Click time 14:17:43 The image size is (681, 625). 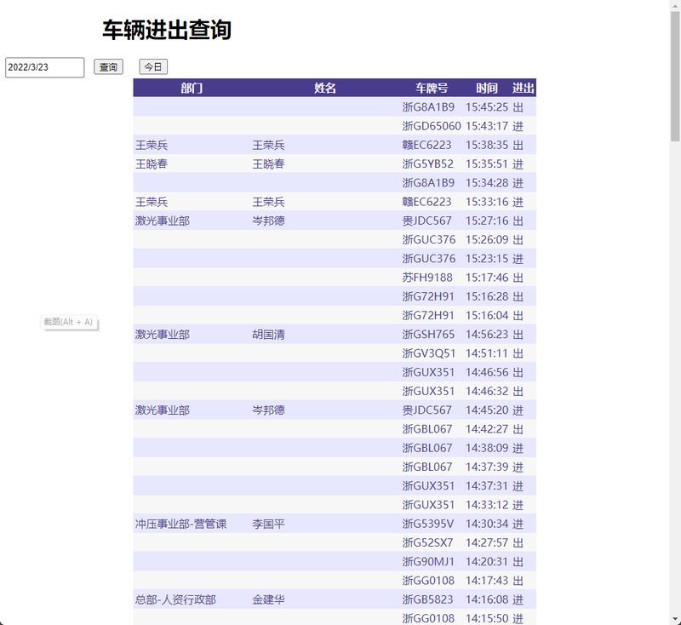coord(487,581)
